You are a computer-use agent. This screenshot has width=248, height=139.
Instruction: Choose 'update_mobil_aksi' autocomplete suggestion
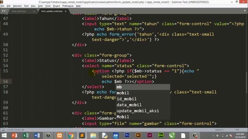tap(143, 111)
